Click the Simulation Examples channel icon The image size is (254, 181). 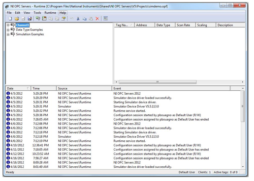pos(13,34)
